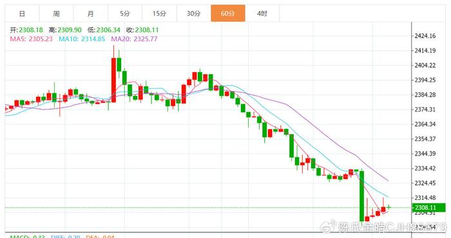Viewport: 451px width, 238px height.
Task: Click the green 2308.11 current price tag
Action: click(x=428, y=208)
